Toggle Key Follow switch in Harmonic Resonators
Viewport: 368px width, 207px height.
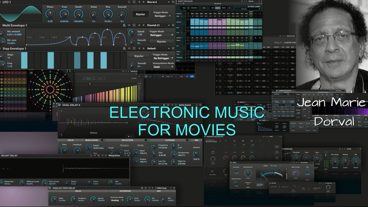pos(213,171)
